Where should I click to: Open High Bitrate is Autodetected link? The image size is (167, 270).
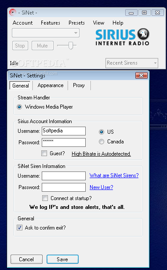101,154
